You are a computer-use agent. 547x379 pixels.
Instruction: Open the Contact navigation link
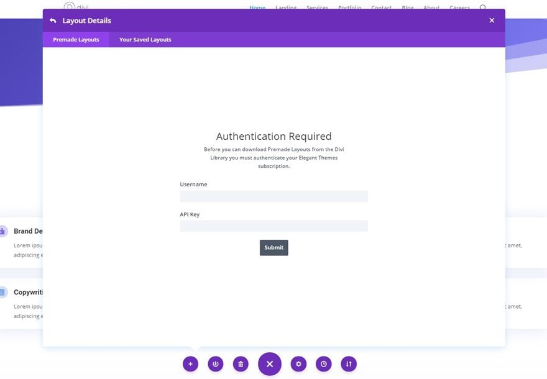click(381, 7)
